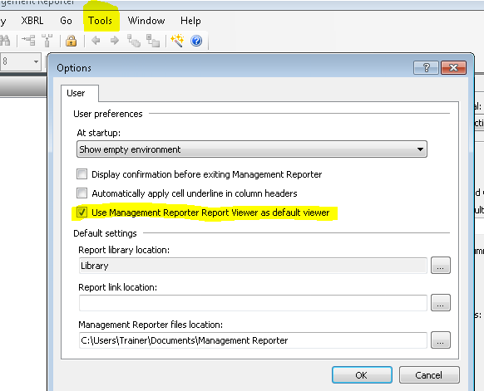Screen dimensions: 484x391
Task: Browse for Report library location
Action: (x=441, y=266)
